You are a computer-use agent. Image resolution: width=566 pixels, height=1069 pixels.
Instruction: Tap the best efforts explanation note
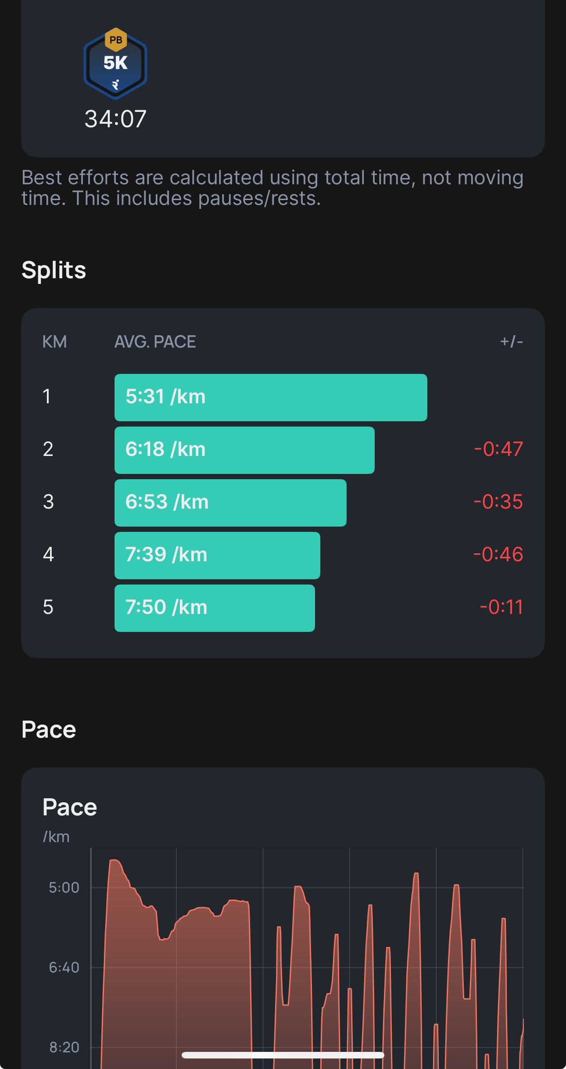272,188
